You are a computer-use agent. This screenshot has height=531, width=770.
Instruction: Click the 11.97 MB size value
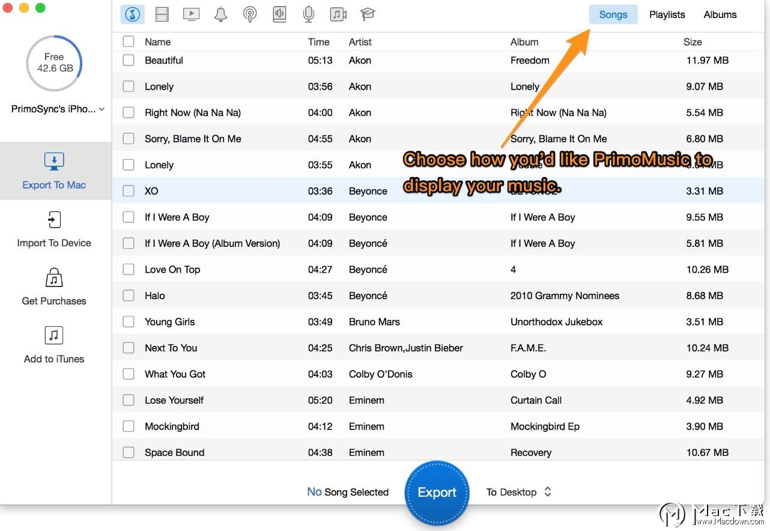(x=708, y=60)
